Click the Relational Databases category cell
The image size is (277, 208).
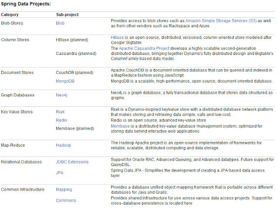(x=21, y=162)
